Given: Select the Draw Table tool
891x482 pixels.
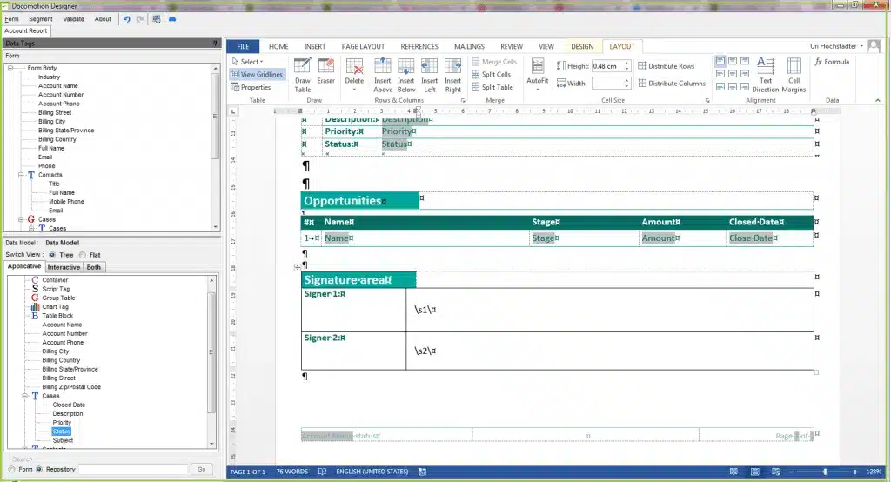Looking at the screenshot, I should [x=302, y=73].
